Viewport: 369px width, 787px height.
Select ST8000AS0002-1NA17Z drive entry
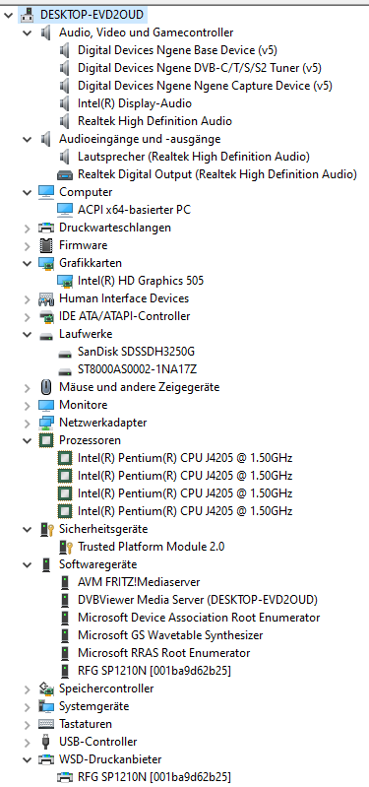click(137, 370)
